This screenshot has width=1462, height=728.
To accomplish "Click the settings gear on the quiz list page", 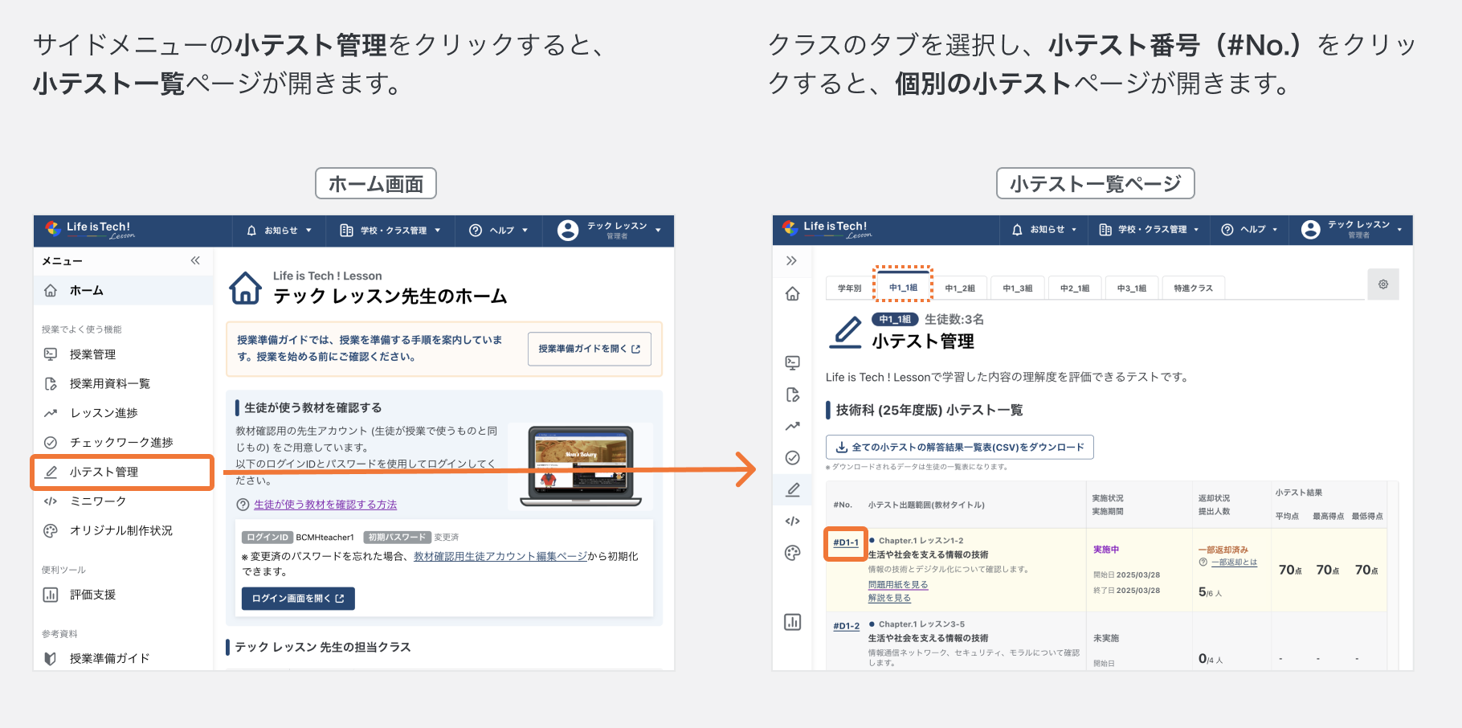I will point(1383,284).
